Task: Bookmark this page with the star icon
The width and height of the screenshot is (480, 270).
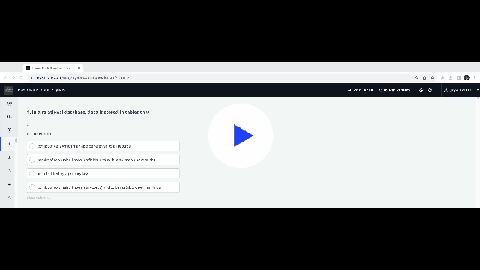Action: (x=432, y=77)
